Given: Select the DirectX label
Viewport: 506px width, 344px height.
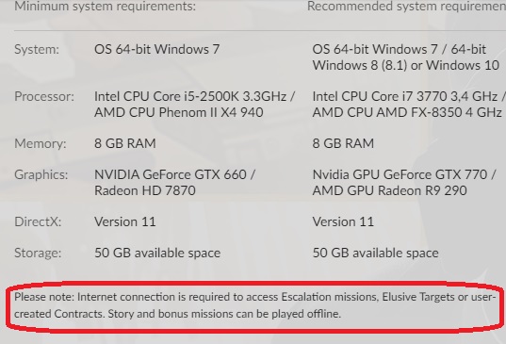Looking at the screenshot, I should [x=38, y=222].
